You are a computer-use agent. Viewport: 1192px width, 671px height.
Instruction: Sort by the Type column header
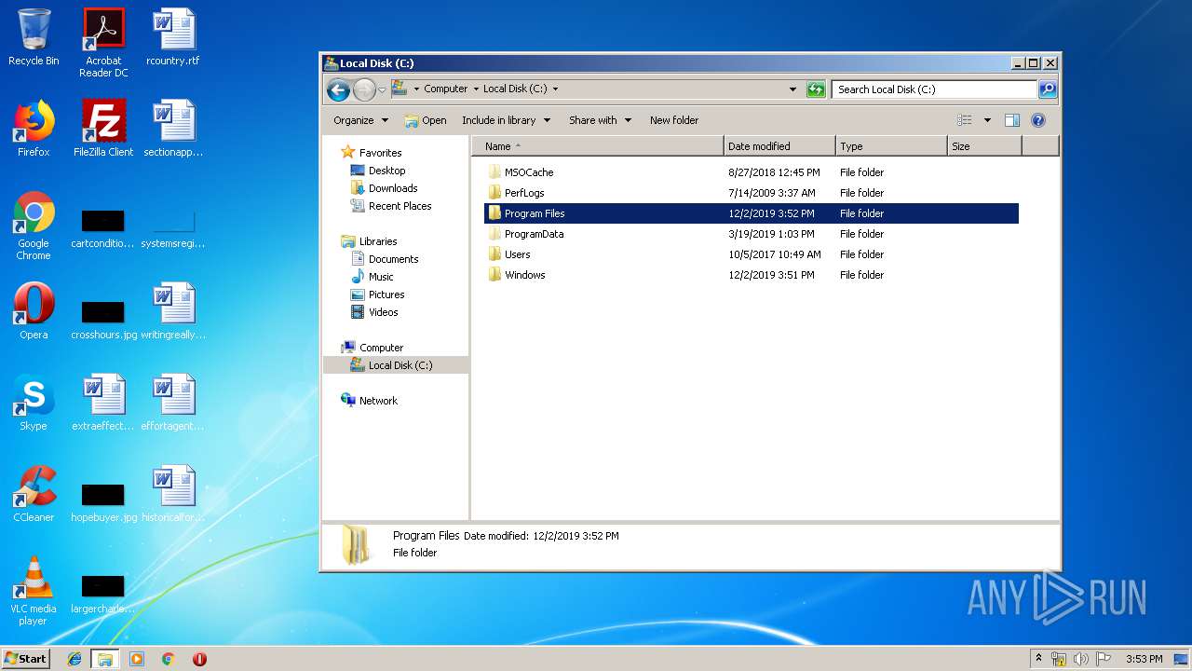coord(891,146)
